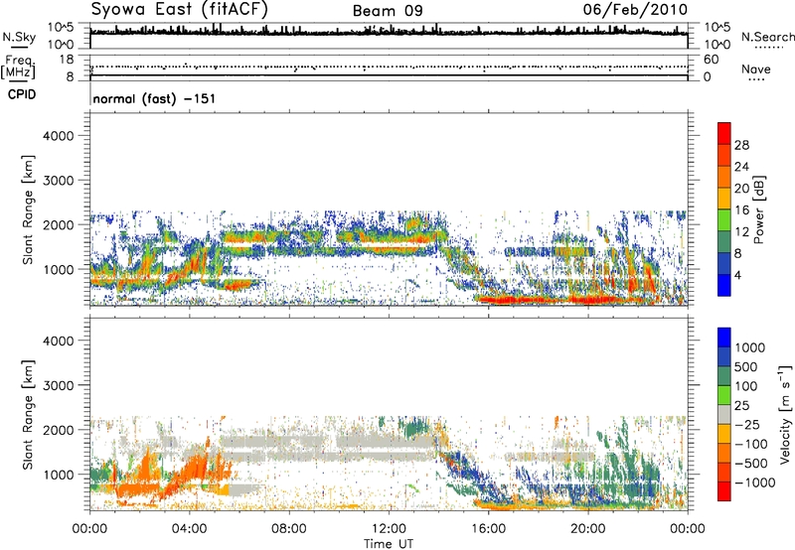This screenshot has width=795, height=550.
Task: Select the "N.Search" legend label
Action: coord(768,37)
